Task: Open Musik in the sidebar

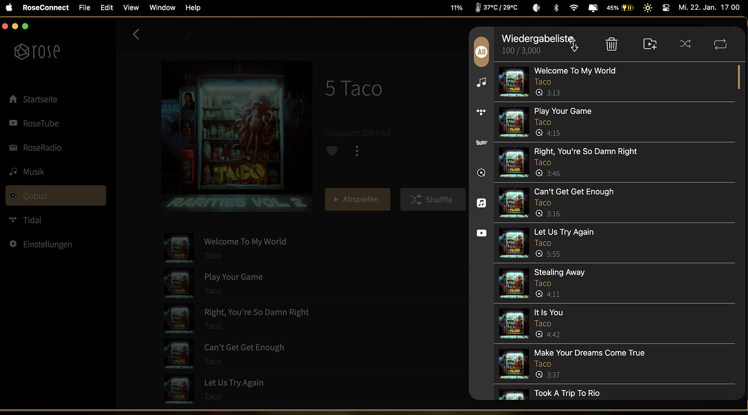Action: coord(56,171)
